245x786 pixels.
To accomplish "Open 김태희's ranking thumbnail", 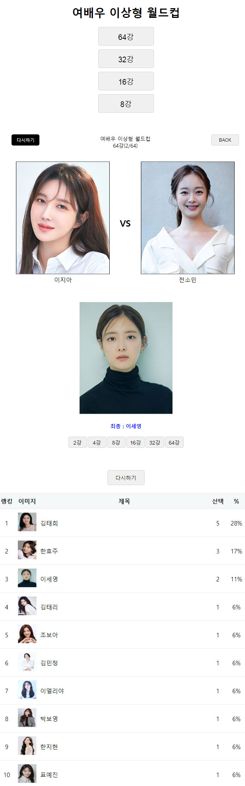I will (27, 522).
